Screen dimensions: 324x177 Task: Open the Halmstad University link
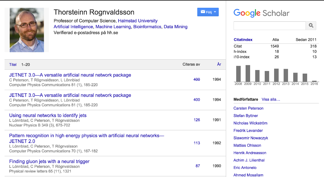point(138,21)
